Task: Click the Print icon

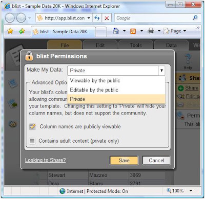Action: (151, 31)
